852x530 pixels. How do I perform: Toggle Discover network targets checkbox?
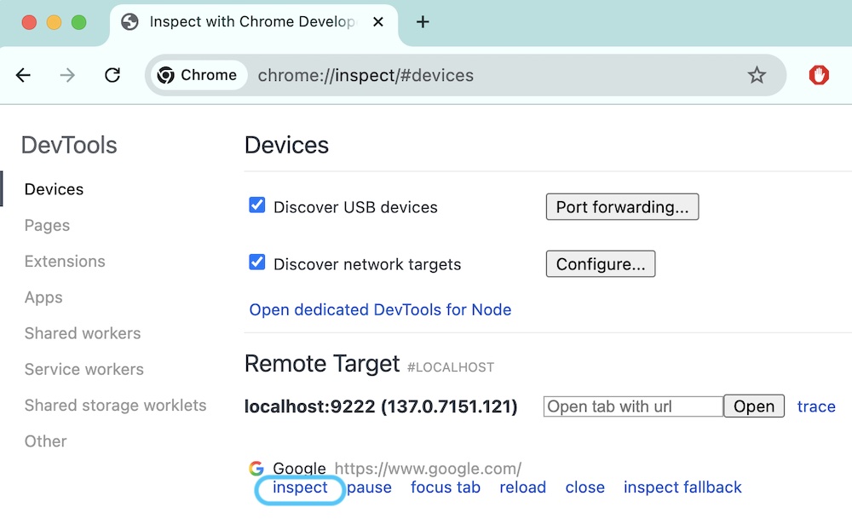[x=257, y=262]
